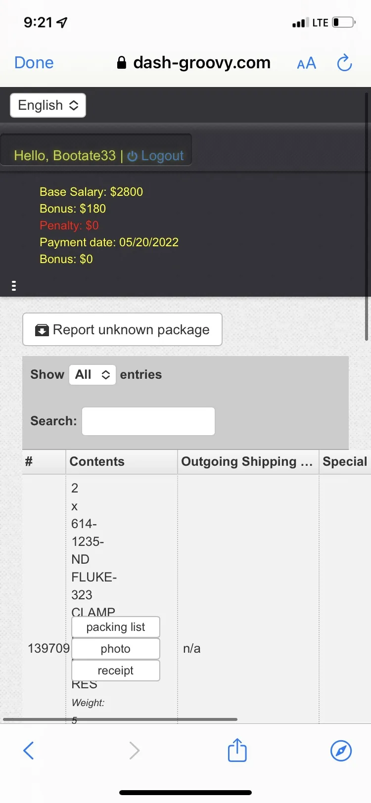Tap Done to close the browser
The height and width of the screenshot is (803, 371).
coord(34,63)
